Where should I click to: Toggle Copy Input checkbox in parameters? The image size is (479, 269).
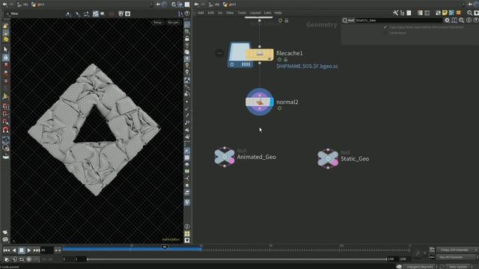click(x=385, y=27)
